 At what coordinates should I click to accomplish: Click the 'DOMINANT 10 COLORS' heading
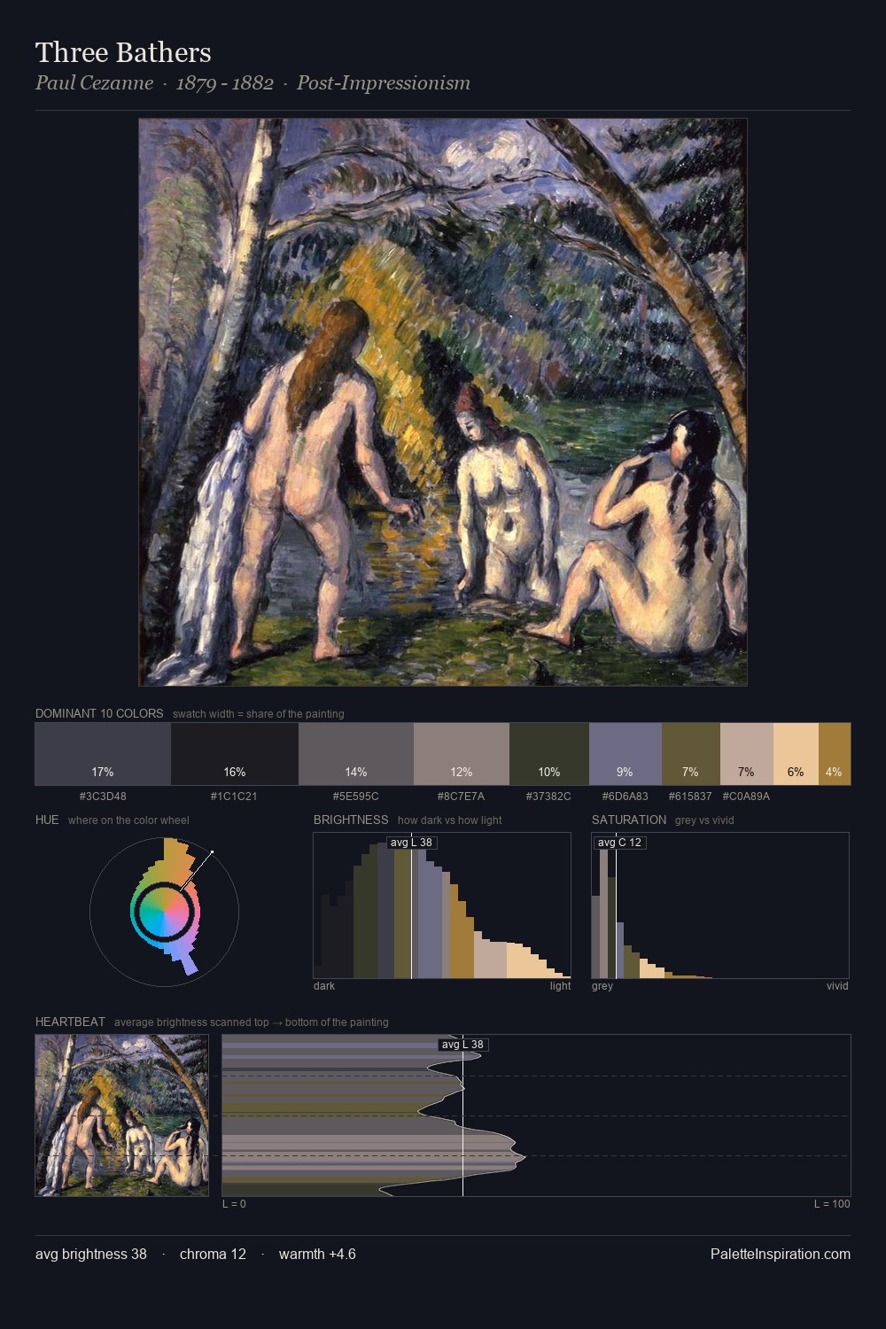coord(99,713)
